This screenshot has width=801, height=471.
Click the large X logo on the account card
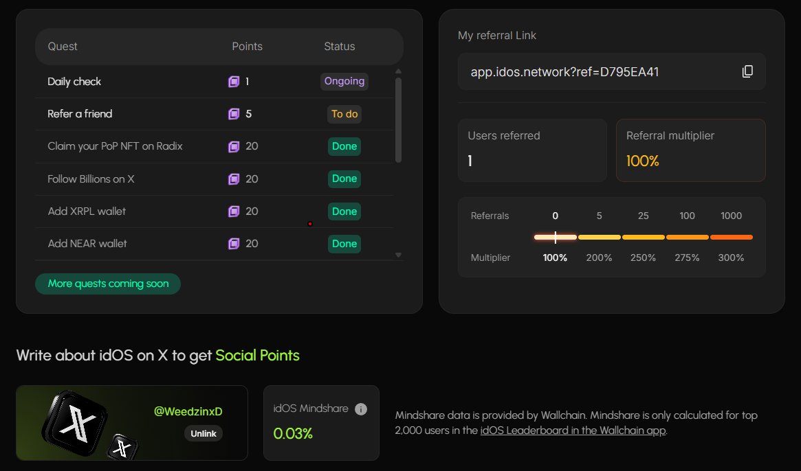75,423
